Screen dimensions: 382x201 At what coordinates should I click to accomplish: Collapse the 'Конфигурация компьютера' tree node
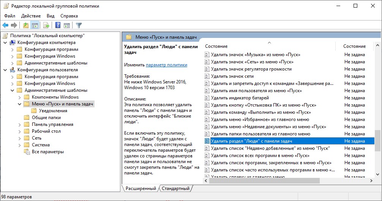point(5,42)
